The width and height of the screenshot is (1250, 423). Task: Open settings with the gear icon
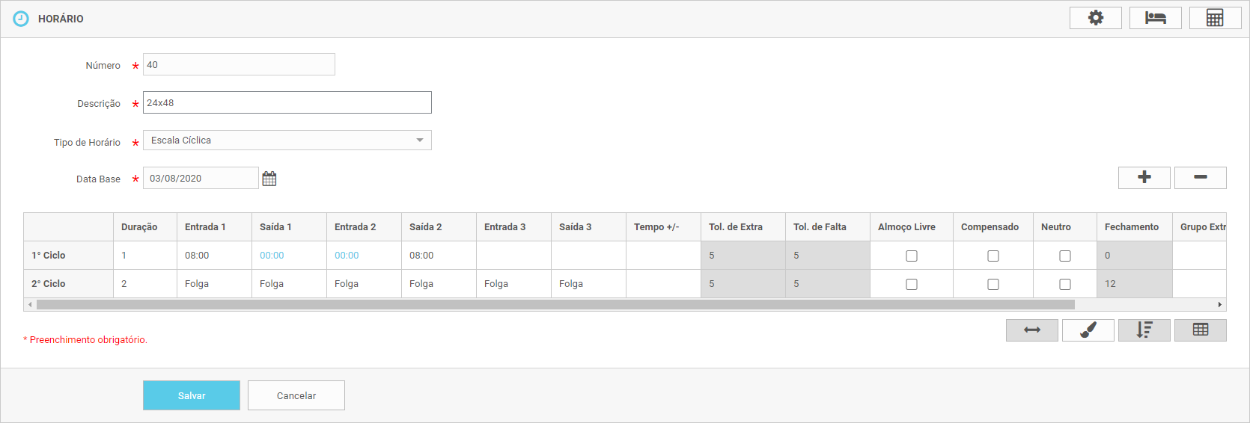point(1095,18)
